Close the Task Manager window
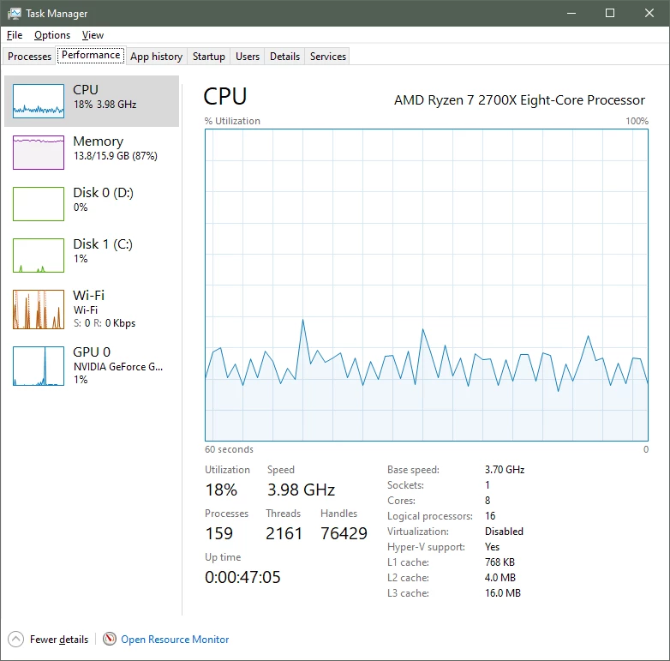Image resolution: width=670 pixels, height=661 pixels. (649, 13)
